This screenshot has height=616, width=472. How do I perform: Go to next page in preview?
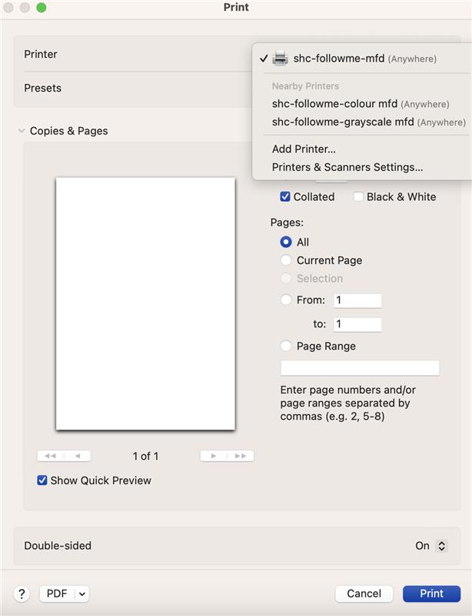[214, 456]
